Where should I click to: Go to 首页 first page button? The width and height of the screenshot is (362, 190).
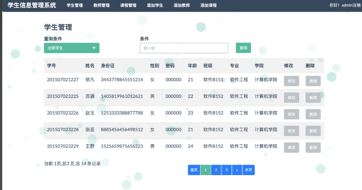[194, 170]
